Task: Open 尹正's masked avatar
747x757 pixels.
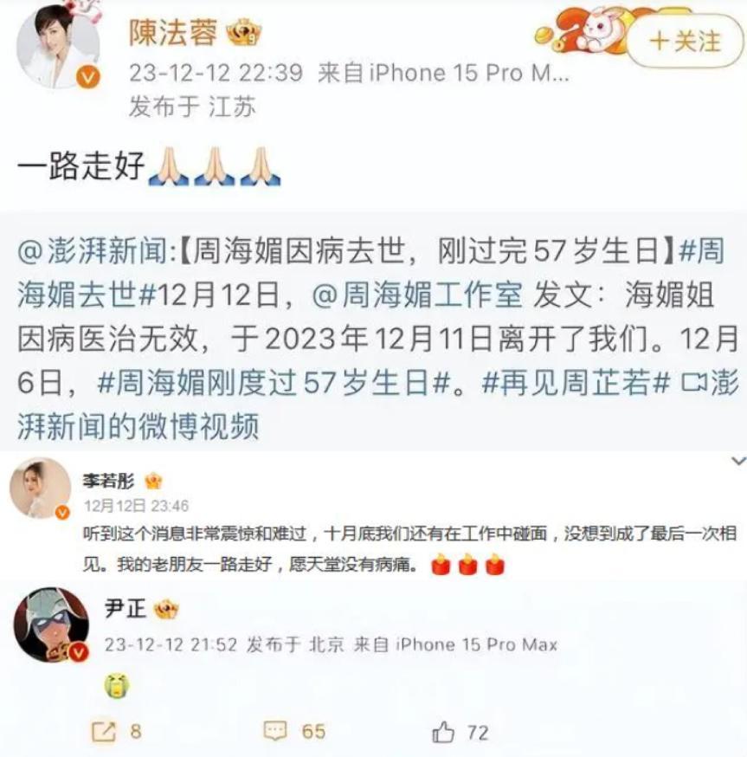Action: 51,624
